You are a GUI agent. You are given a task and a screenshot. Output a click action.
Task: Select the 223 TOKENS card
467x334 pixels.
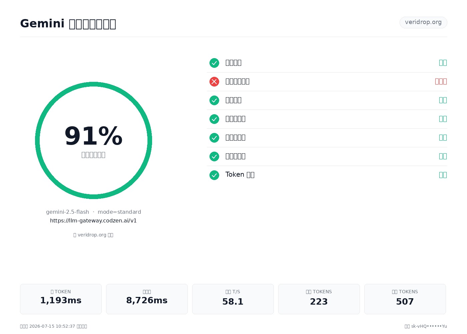(319, 299)
